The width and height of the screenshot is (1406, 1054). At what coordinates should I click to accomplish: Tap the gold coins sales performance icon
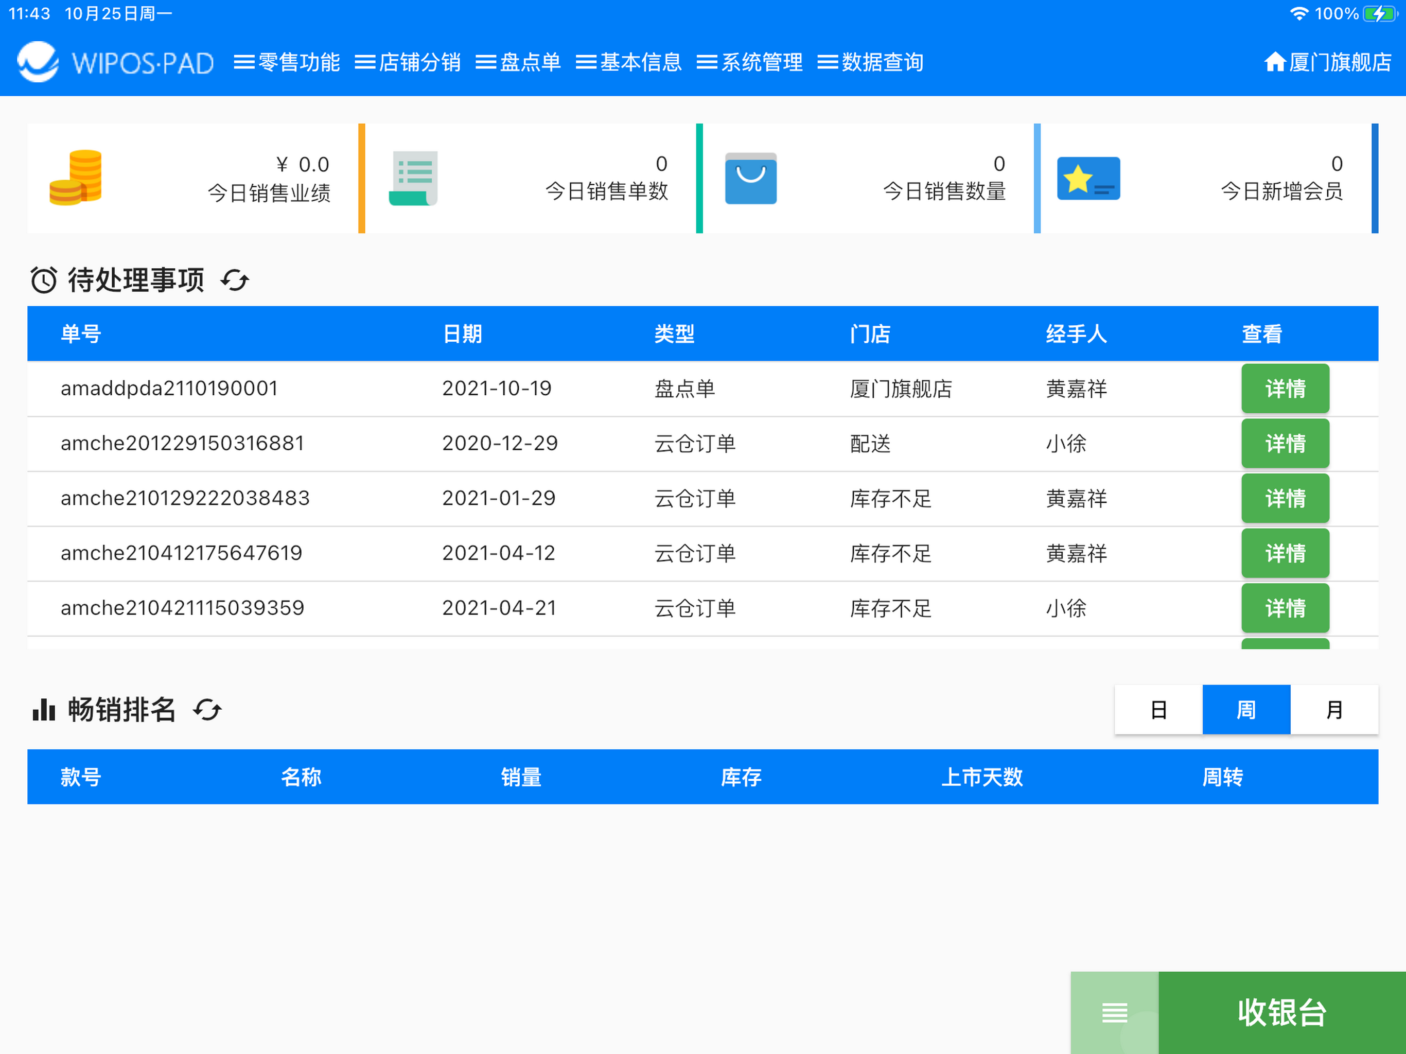pos(76,178)
